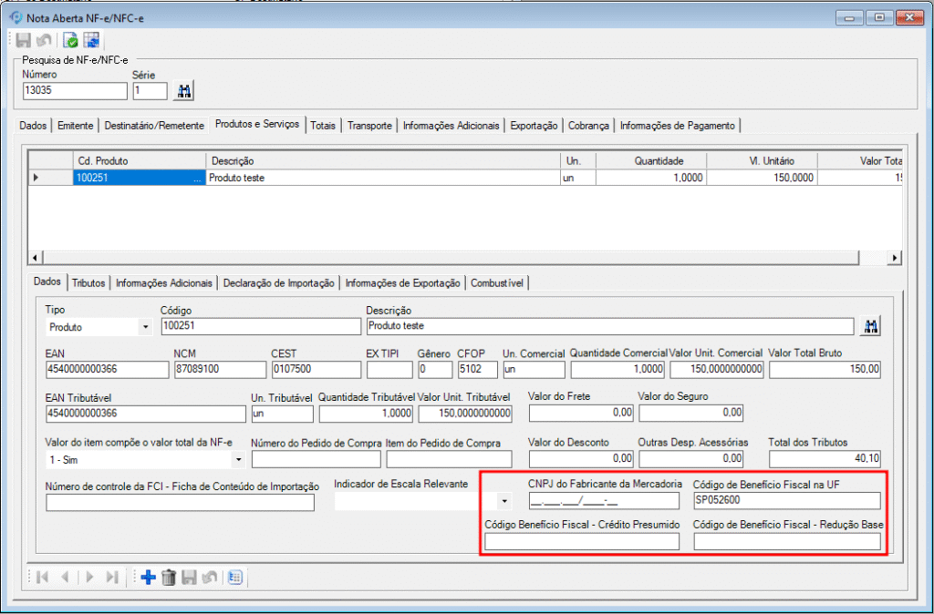This screenshot has height=614, width=934.
Task: Add a new item with blue plus icon
Action: point(148,577)
